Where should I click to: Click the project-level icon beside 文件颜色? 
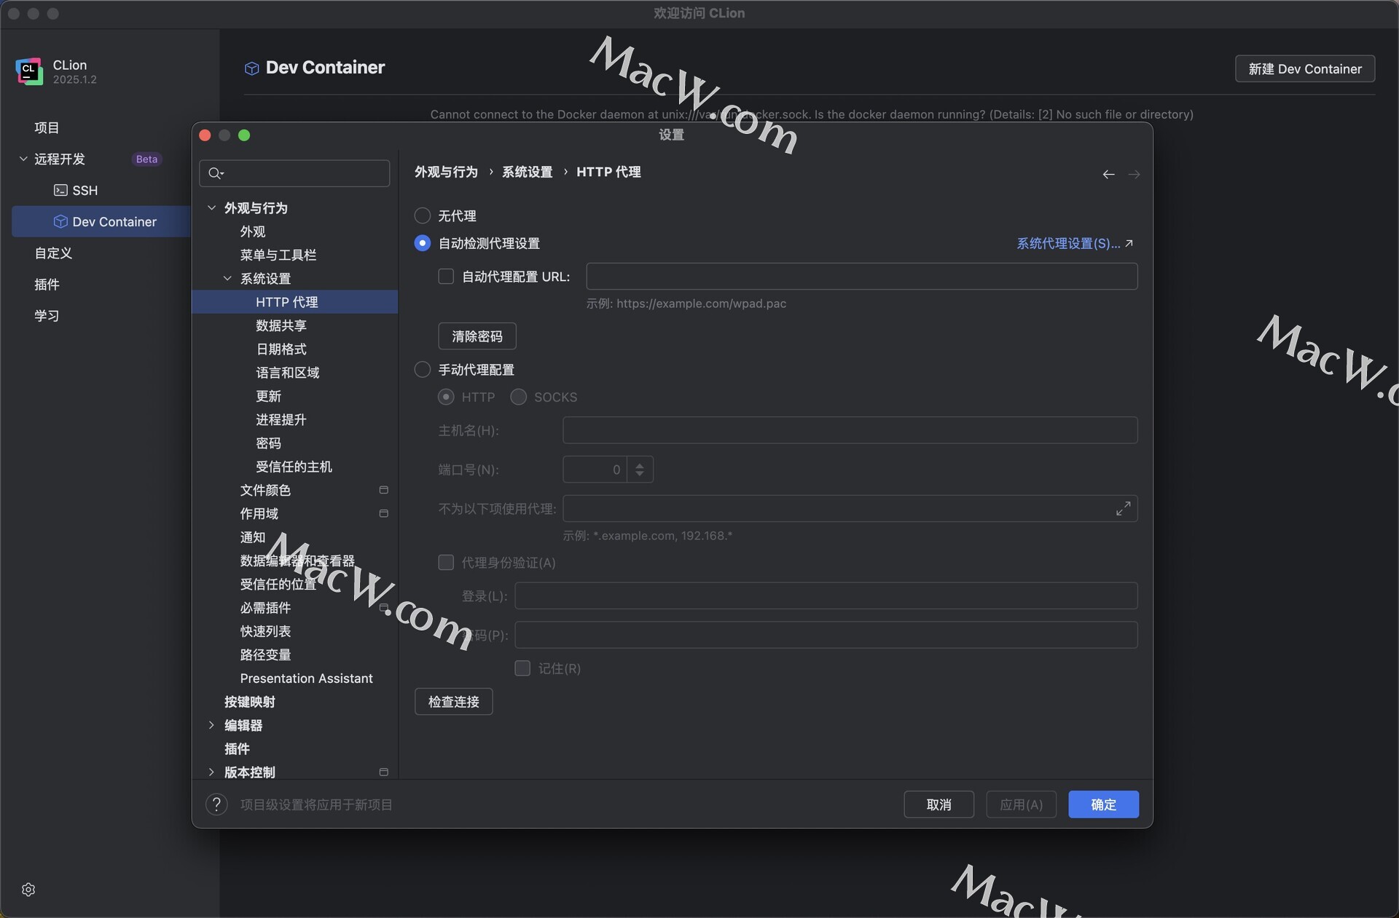[383, 490]
